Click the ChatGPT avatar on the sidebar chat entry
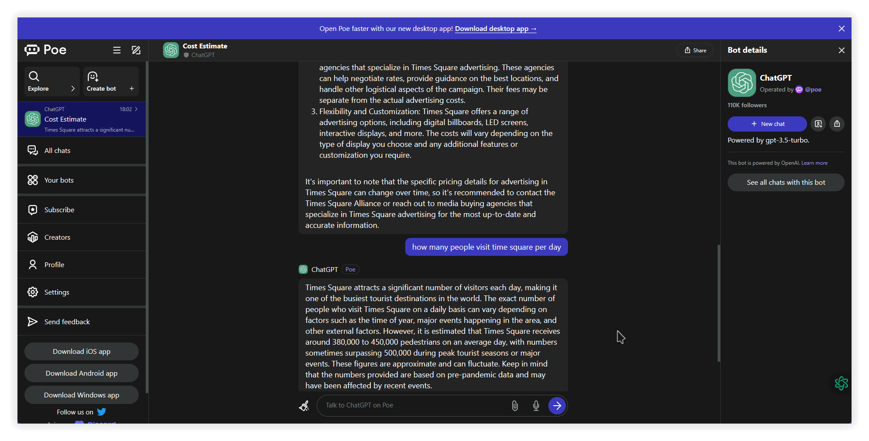Screen dimensions: 869x441 pyautogui.click(x=33, y=119)
